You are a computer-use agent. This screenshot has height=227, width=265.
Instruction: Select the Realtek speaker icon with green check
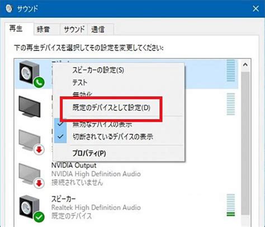coord(31,209)
